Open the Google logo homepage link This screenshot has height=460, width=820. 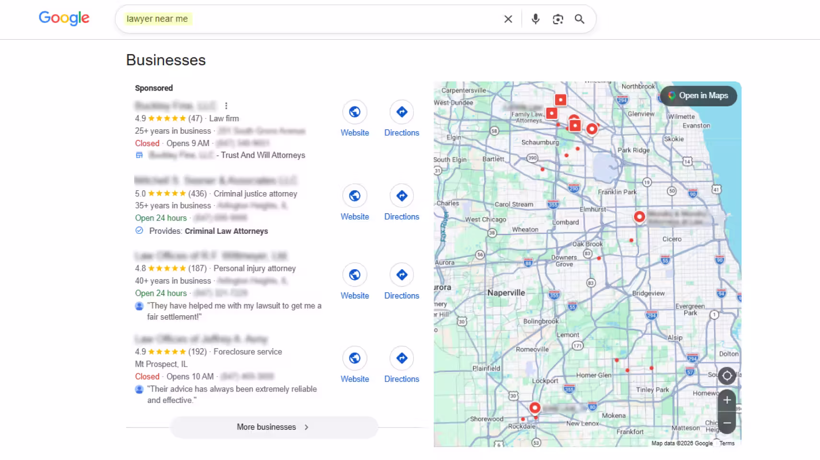[64, 18]
